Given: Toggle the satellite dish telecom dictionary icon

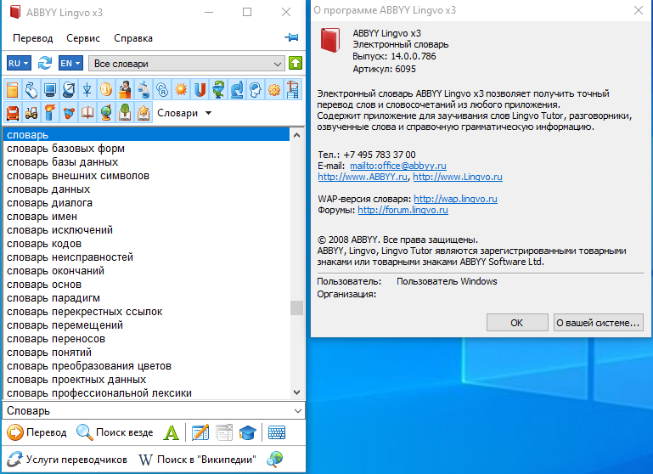Looking at the screenshot, I should tap(69, 89).
